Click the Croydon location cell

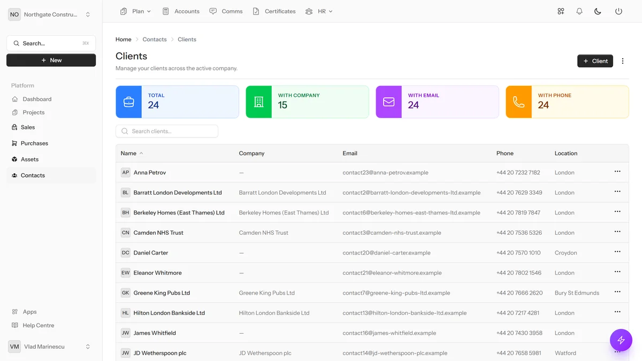pyautogui.click(x=566, y=253)
